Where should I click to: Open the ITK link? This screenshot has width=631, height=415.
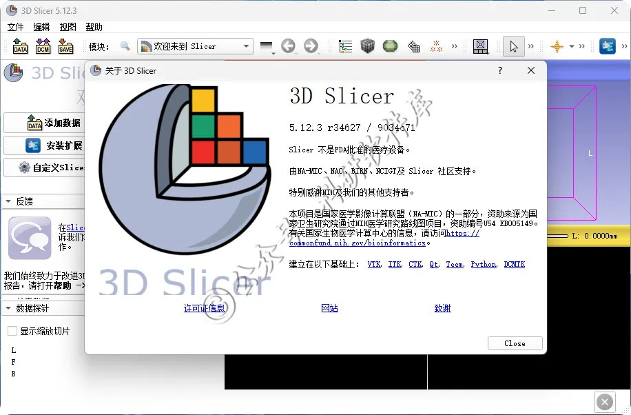(x=395, y=264)
